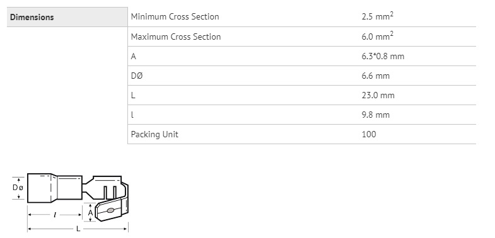Select the 9.8 mm value
The image size is (495, 238).
[376, 115]
